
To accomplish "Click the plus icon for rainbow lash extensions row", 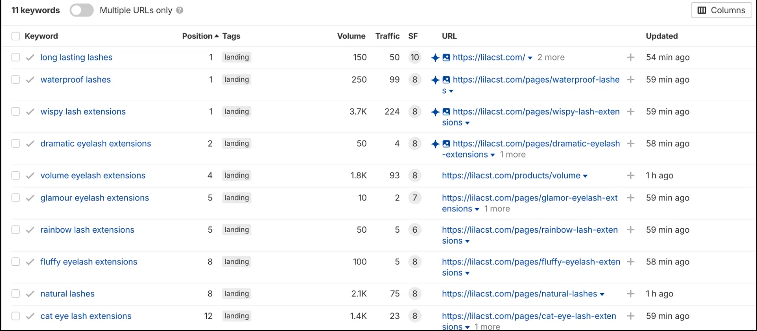I will [x=631, y=230].
